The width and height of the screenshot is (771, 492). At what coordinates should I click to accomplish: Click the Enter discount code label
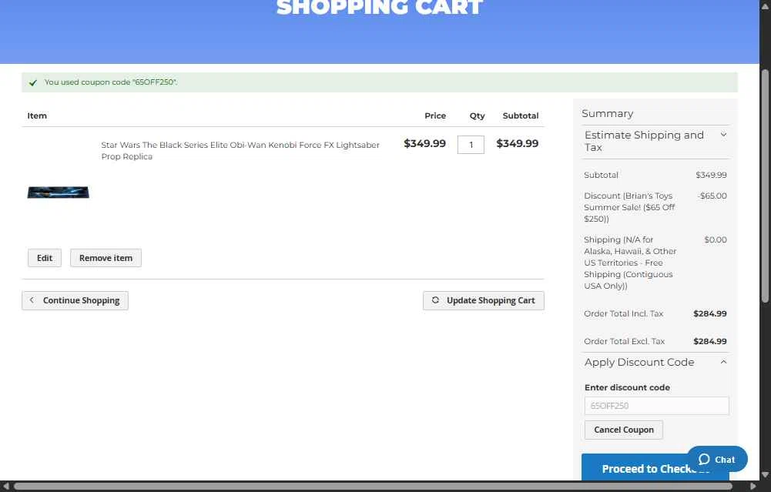point(627,387)
